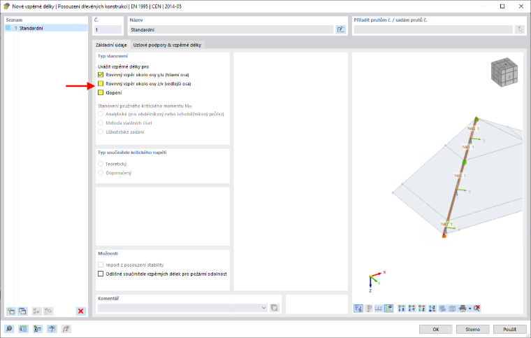Click the select-all checkmarks icon below list
531x338 pixels.
click(36, 311)
